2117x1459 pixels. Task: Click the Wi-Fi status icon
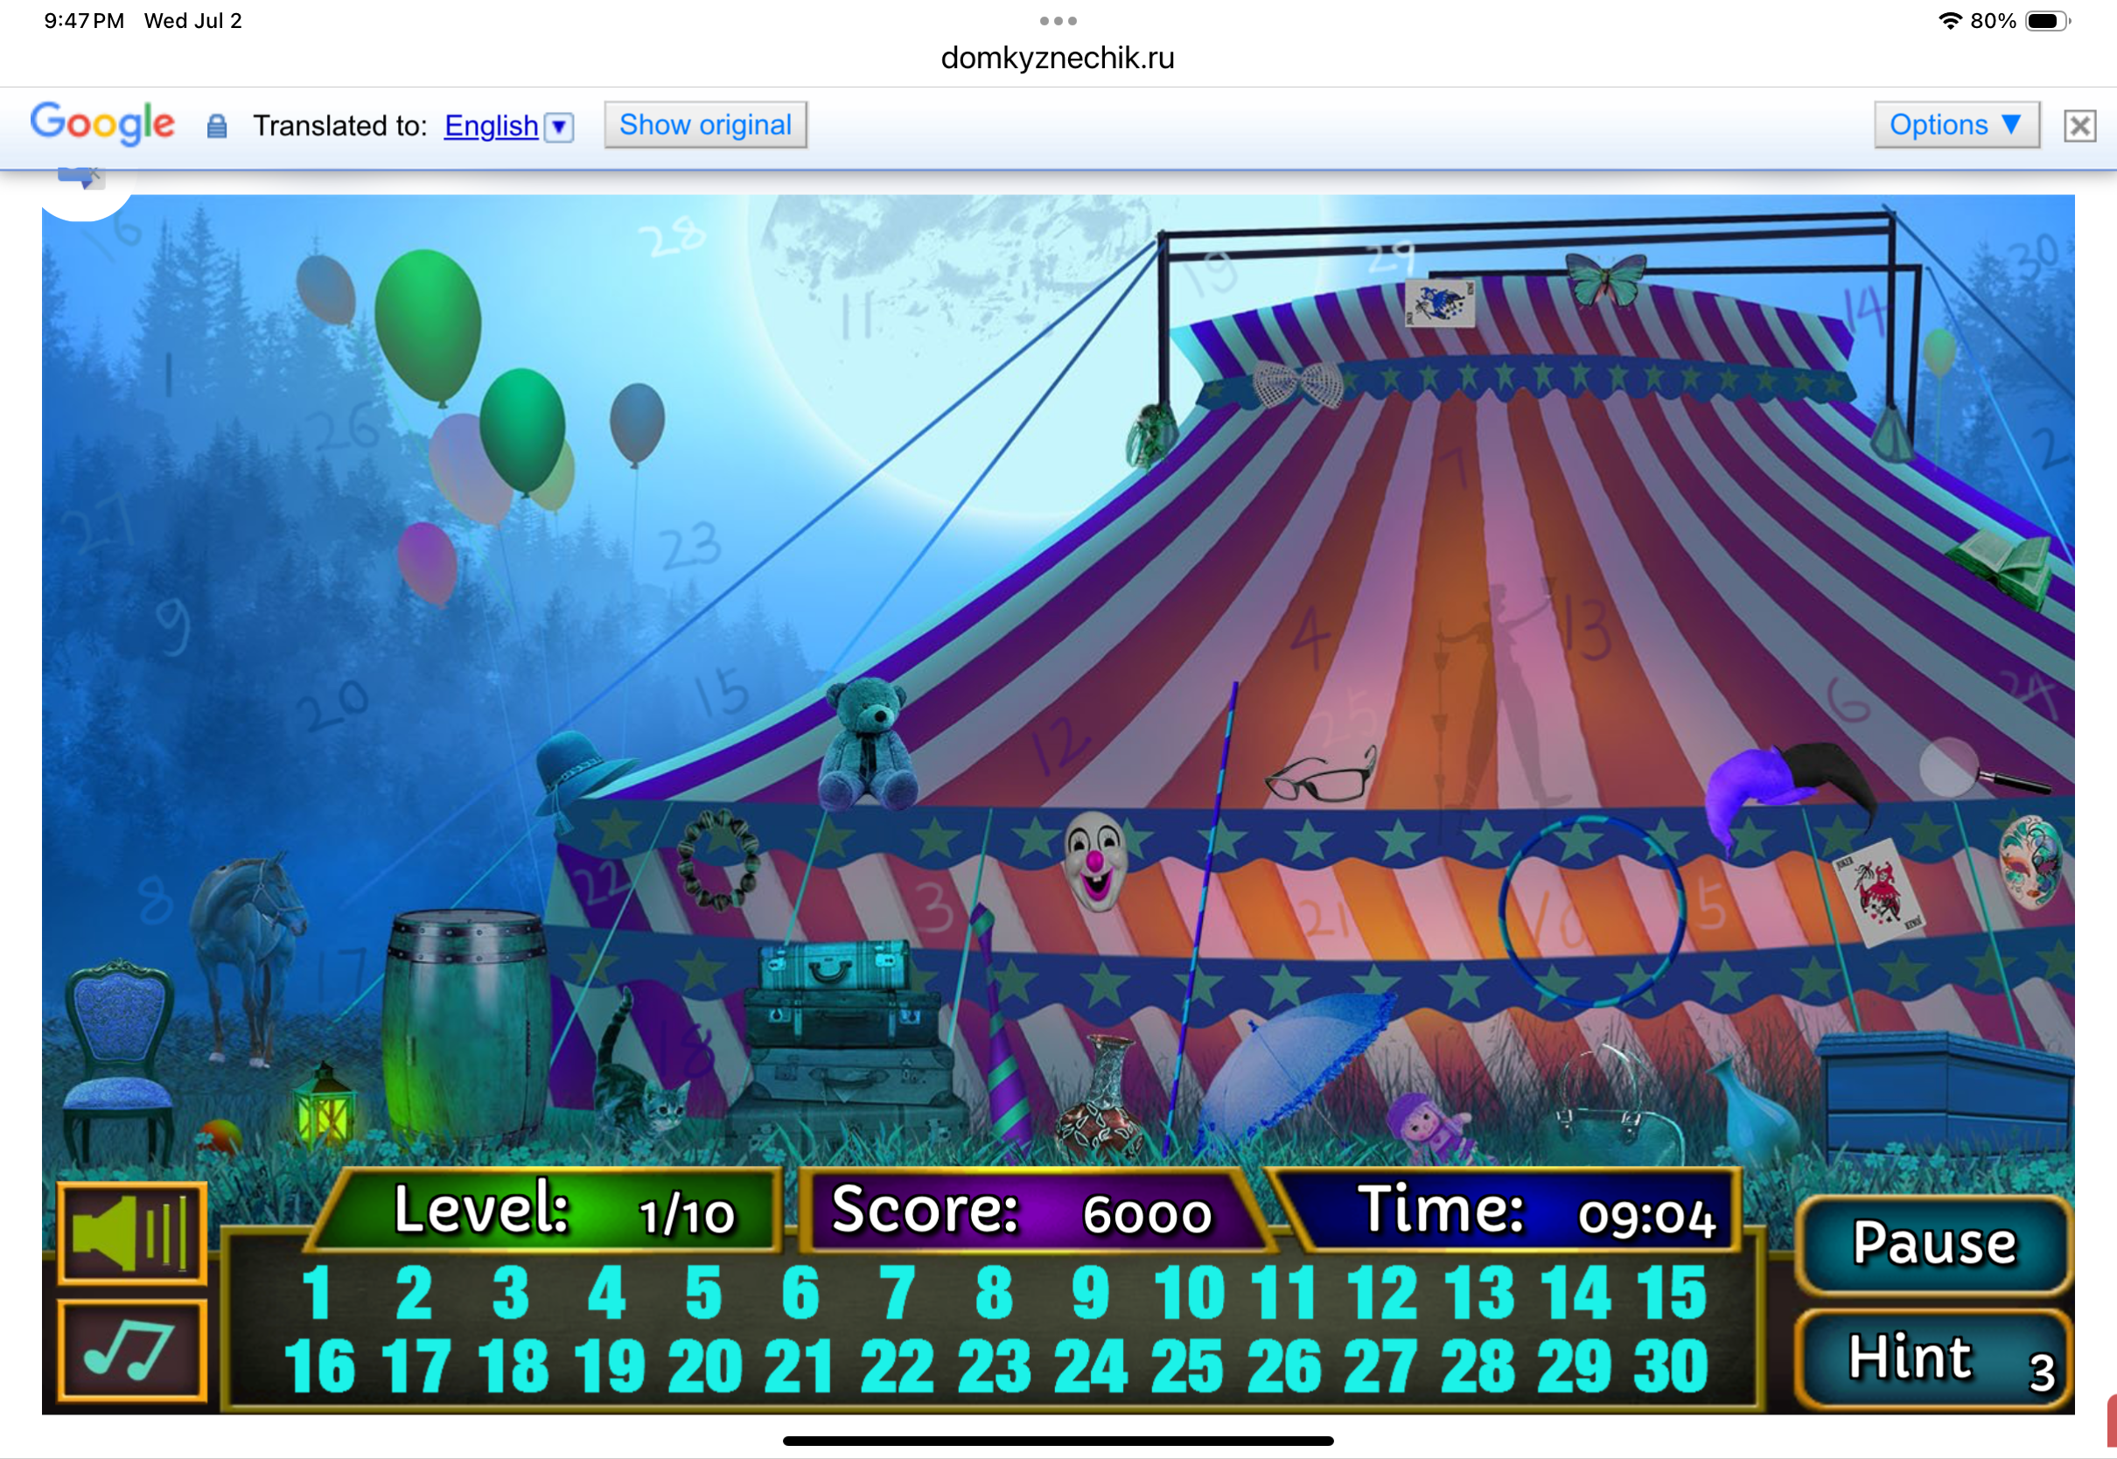click(1950, 21)
